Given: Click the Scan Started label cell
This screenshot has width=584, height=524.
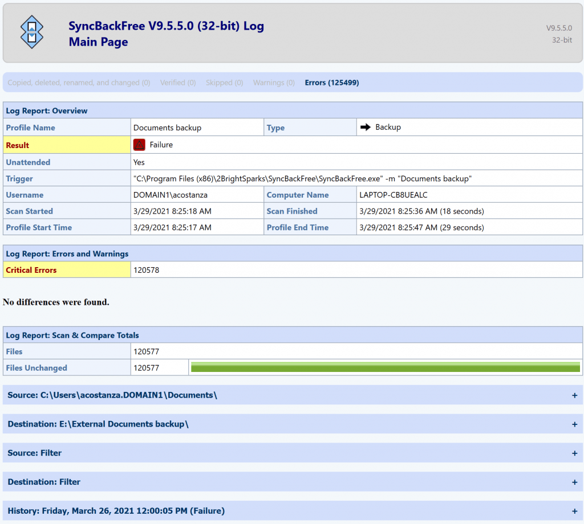Looking at the screenshot, I should pyautogui.click(x=67, y=211).
